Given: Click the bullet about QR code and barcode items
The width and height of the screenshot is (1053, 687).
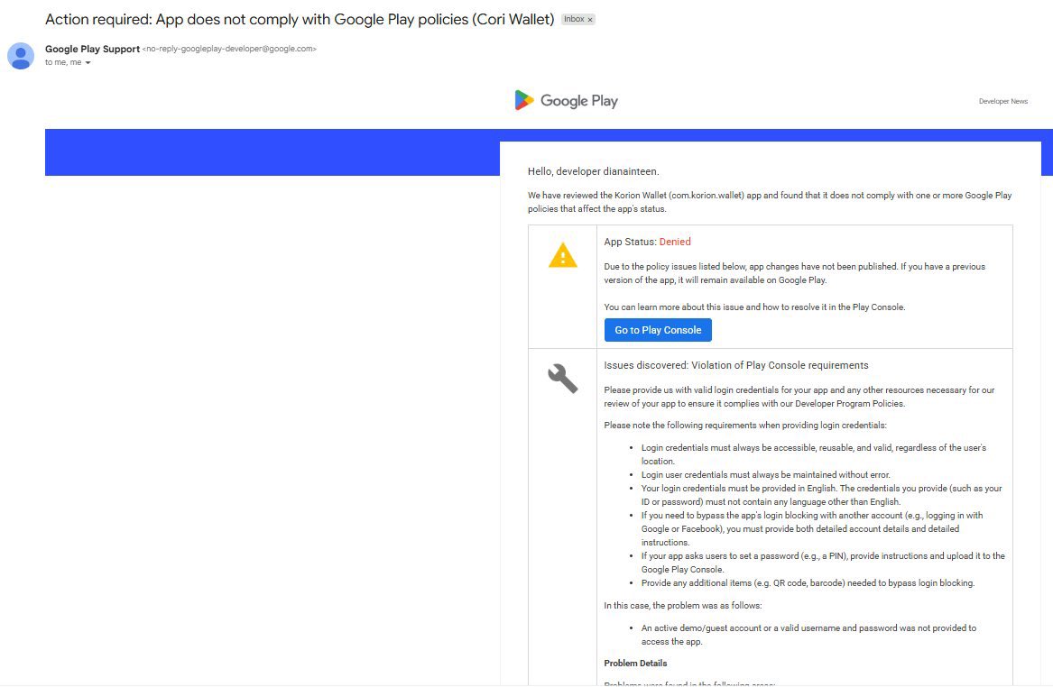Looking at the screenshot, I should click(x=808, y=582).
